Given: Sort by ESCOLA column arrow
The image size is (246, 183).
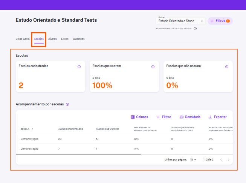Looking at the screenshot, I should pyautogui.click(x=32, y=129).
